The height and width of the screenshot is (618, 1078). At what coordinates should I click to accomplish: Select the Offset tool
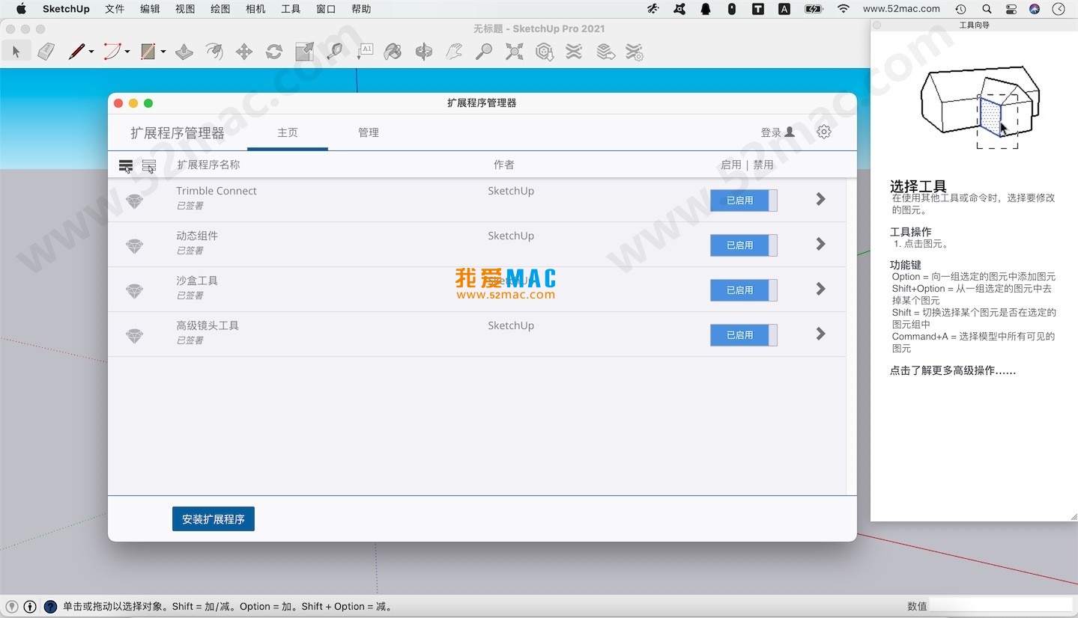coord(214,52)
